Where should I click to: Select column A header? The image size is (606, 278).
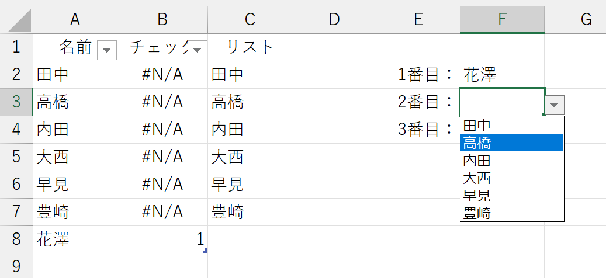(x=75, y=19)
